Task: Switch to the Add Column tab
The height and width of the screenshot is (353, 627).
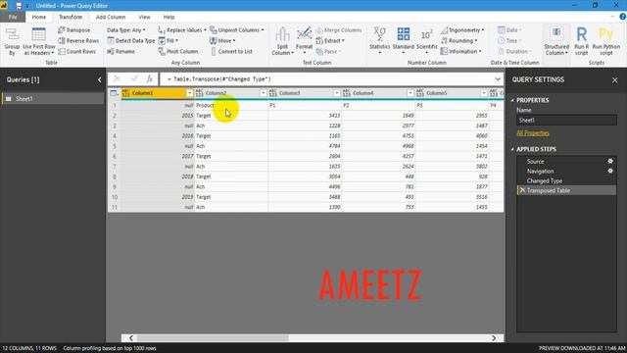Action: point(111,17)
